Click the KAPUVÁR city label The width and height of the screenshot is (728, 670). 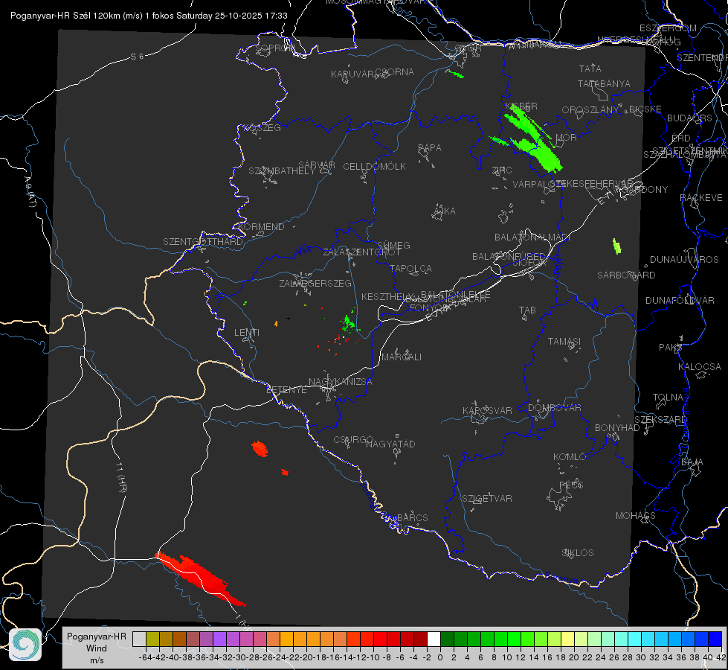coord(353,74)
